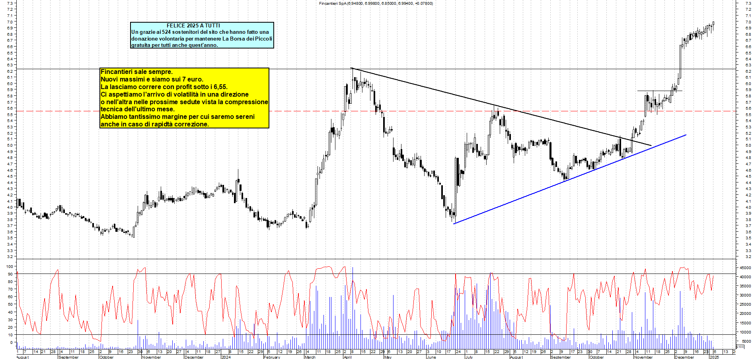
Task: Click 'anche in caso di rapidtà correzione' line
Action: coord(155,124)
